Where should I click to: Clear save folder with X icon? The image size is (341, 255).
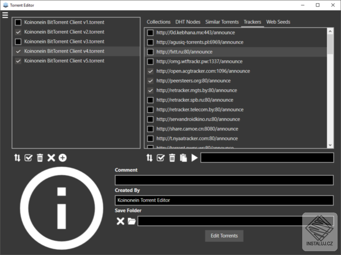tap(120, 221)
